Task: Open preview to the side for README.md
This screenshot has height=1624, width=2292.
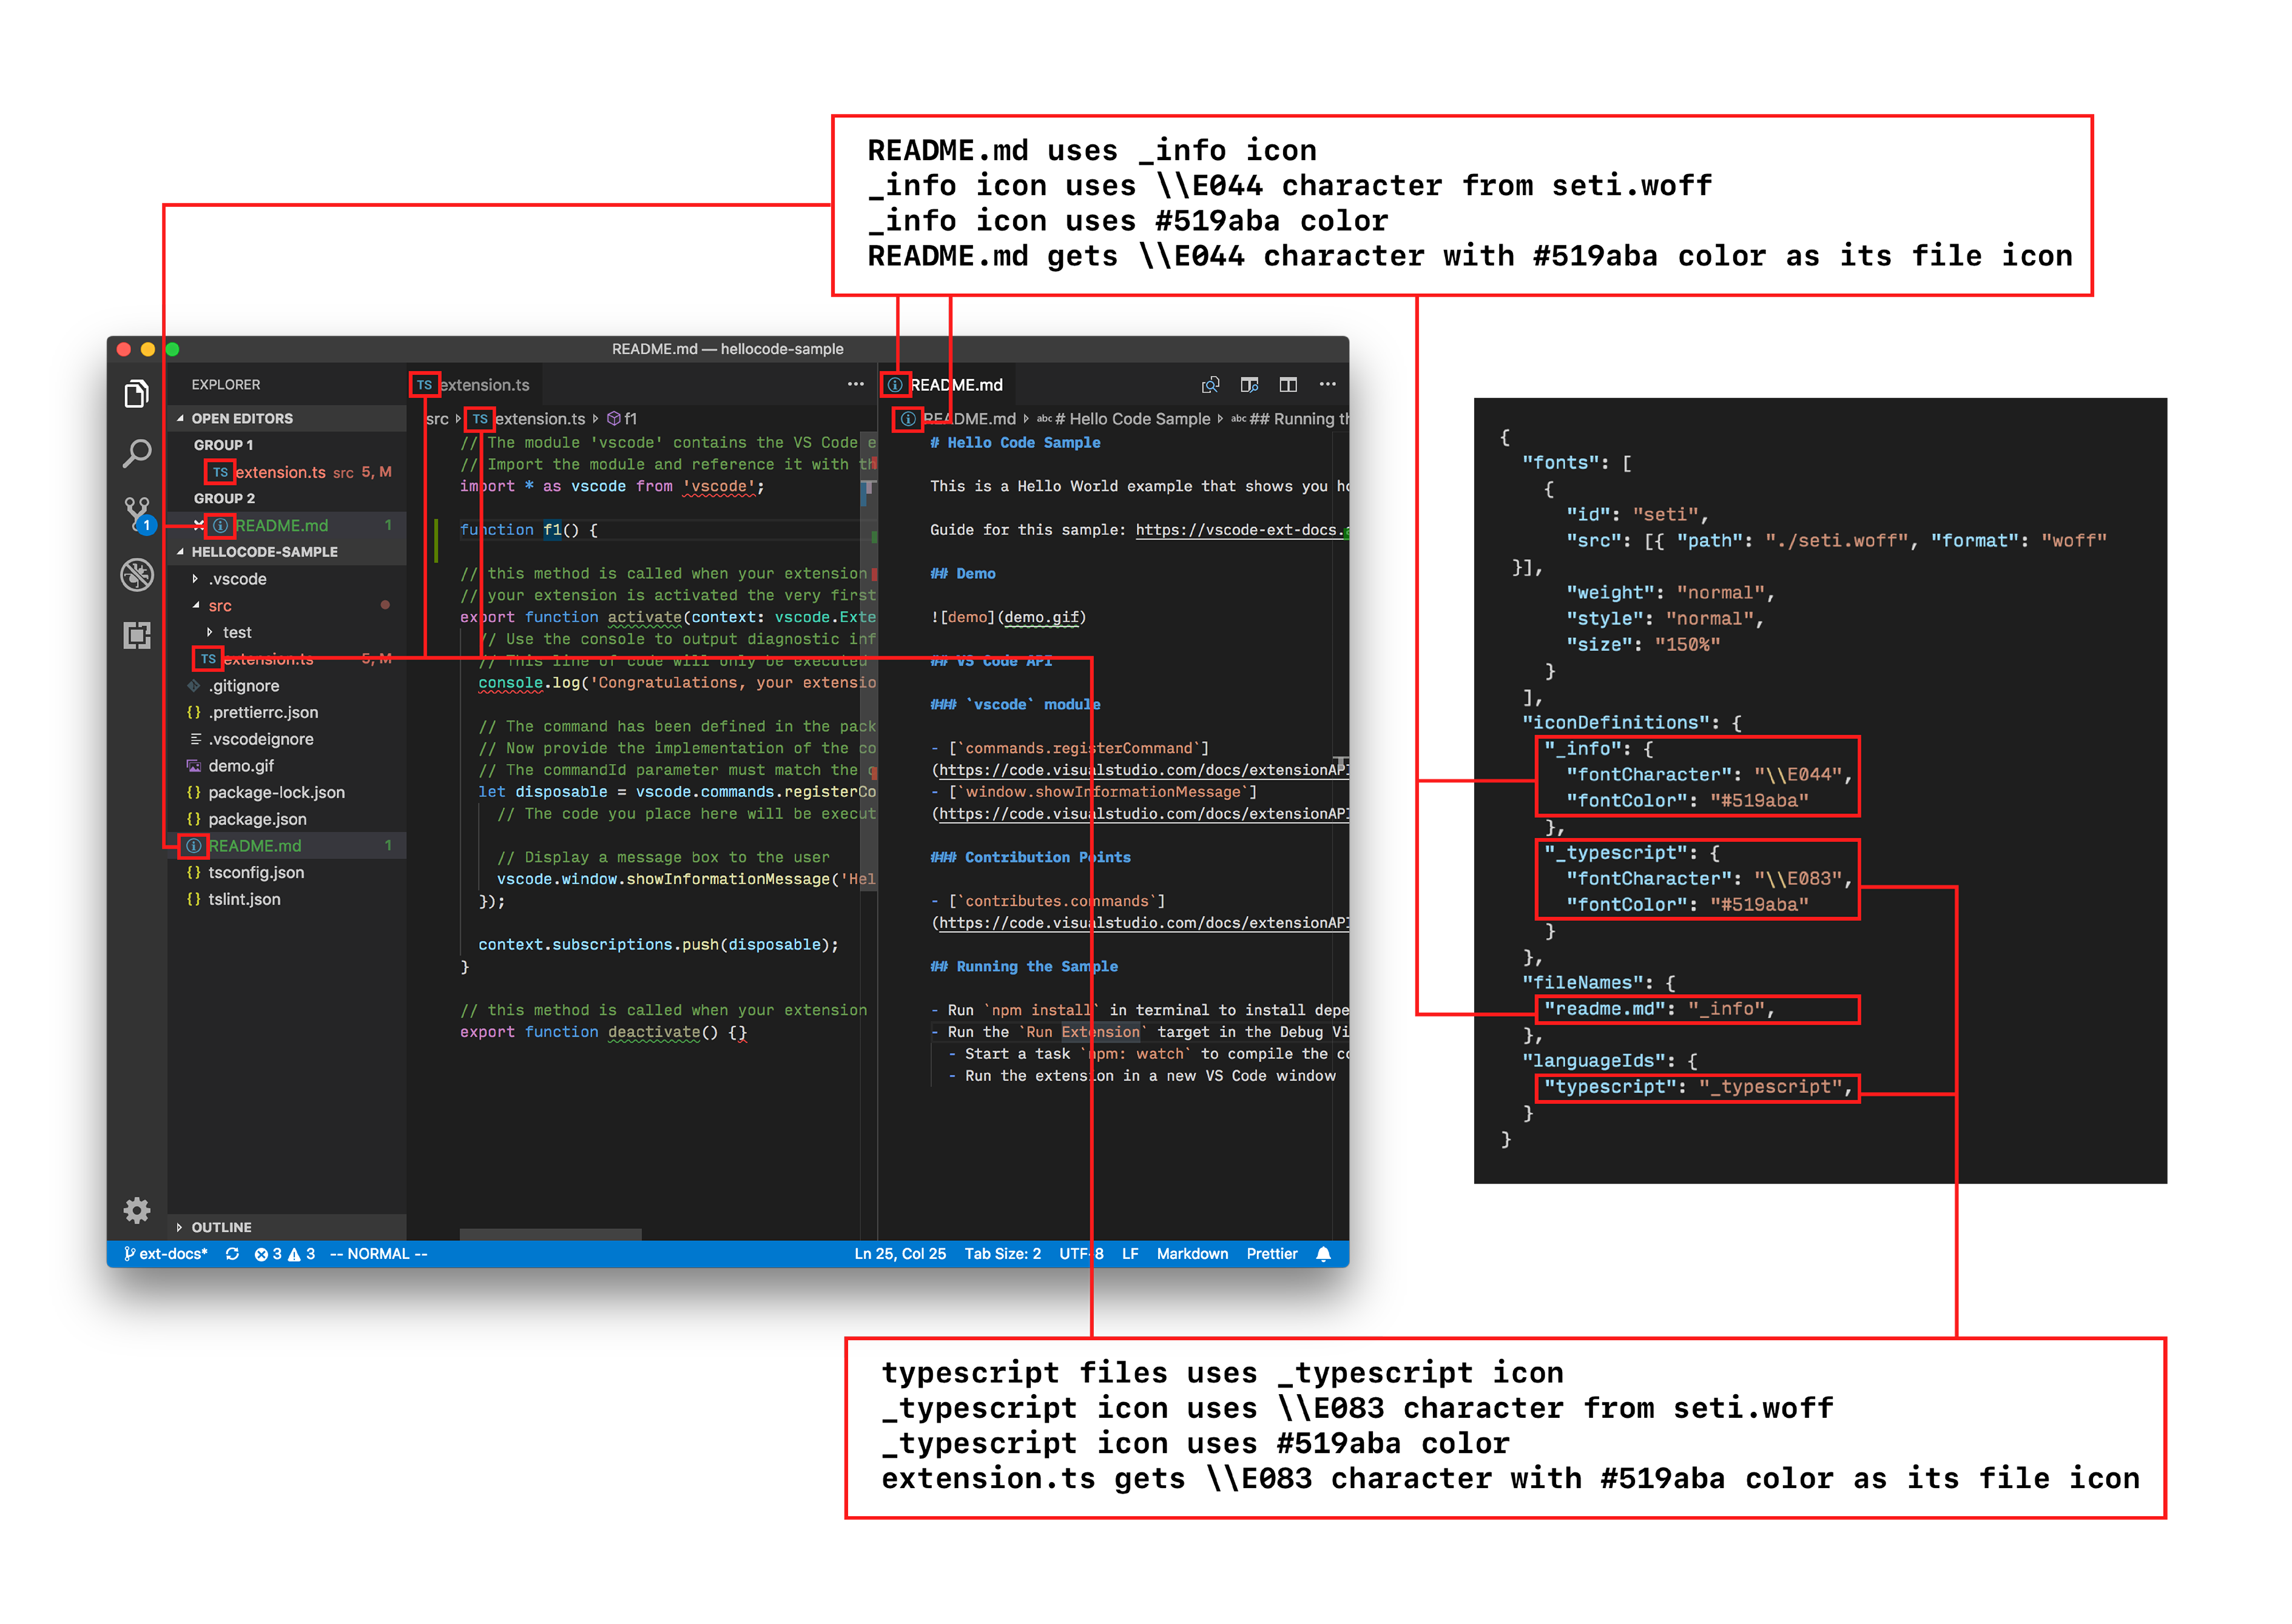Action: (x=1250, y=384)
